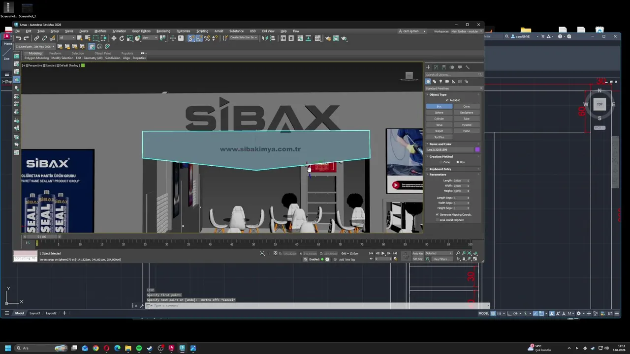Click the object name field Line2132551599
Viewport: 630px width, 354px height.
(x=449, y=149)
